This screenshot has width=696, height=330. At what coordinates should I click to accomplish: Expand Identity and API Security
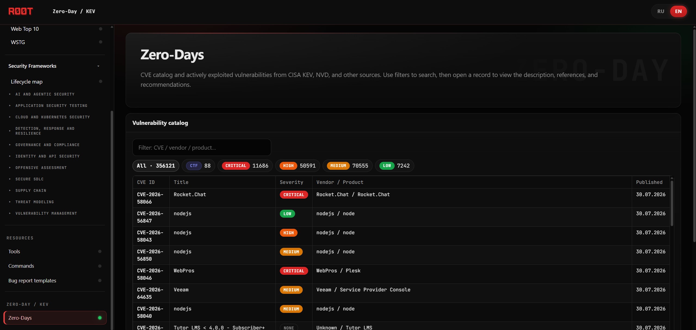[x=48, y=156]
